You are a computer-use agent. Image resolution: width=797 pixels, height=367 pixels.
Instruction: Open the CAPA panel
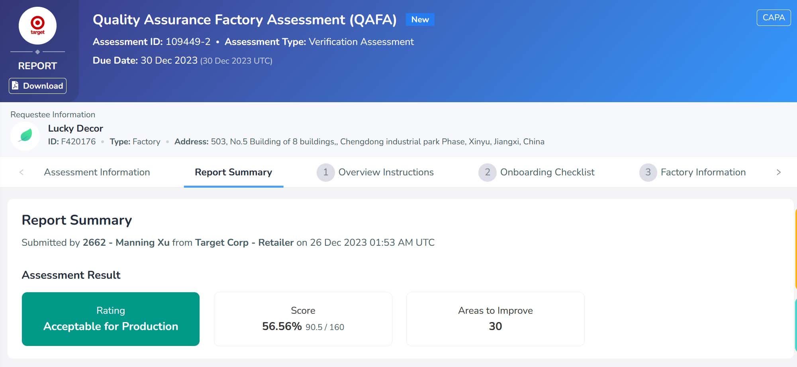pos(773,17)
